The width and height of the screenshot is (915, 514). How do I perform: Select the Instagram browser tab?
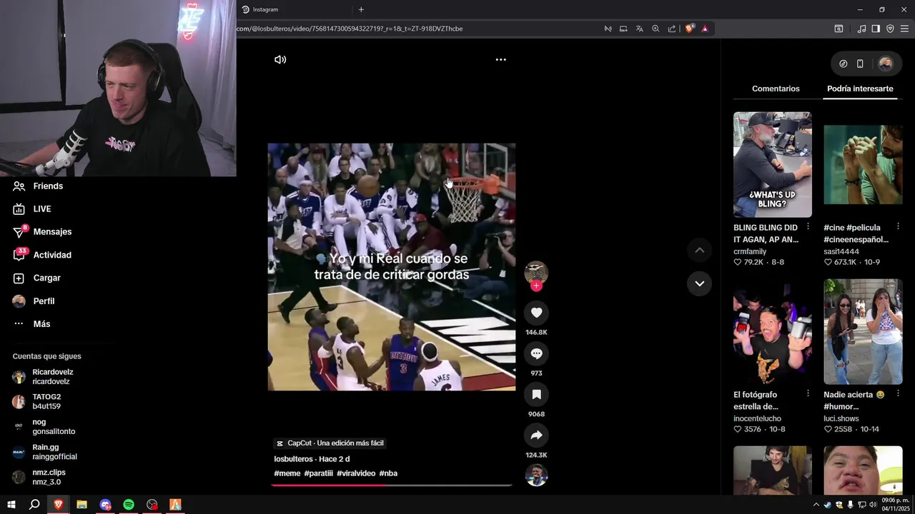[295, 9]
